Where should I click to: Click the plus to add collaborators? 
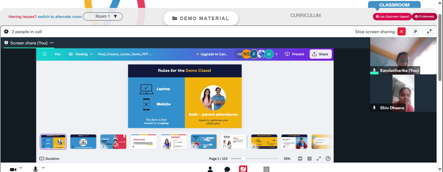[276, 54]
